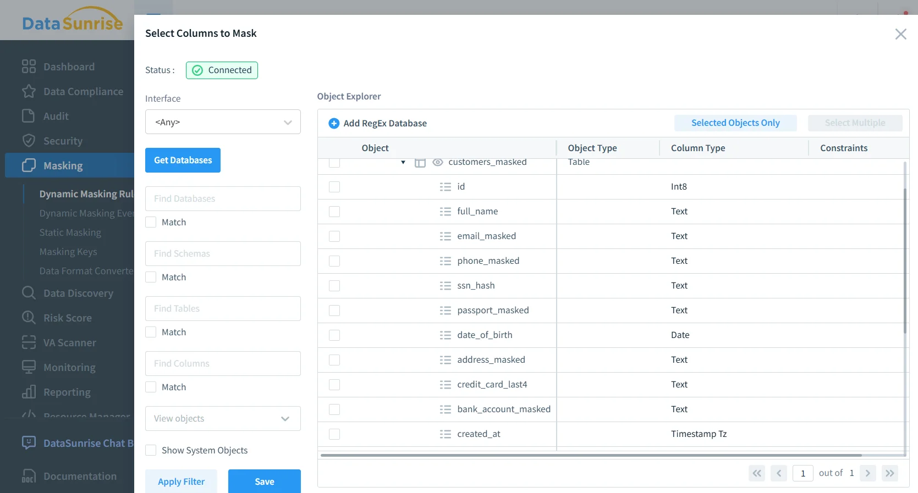Viewport: 918px width, 493px height.
Task: Click the Get Databases button
Action: click(x=183, y=160)
